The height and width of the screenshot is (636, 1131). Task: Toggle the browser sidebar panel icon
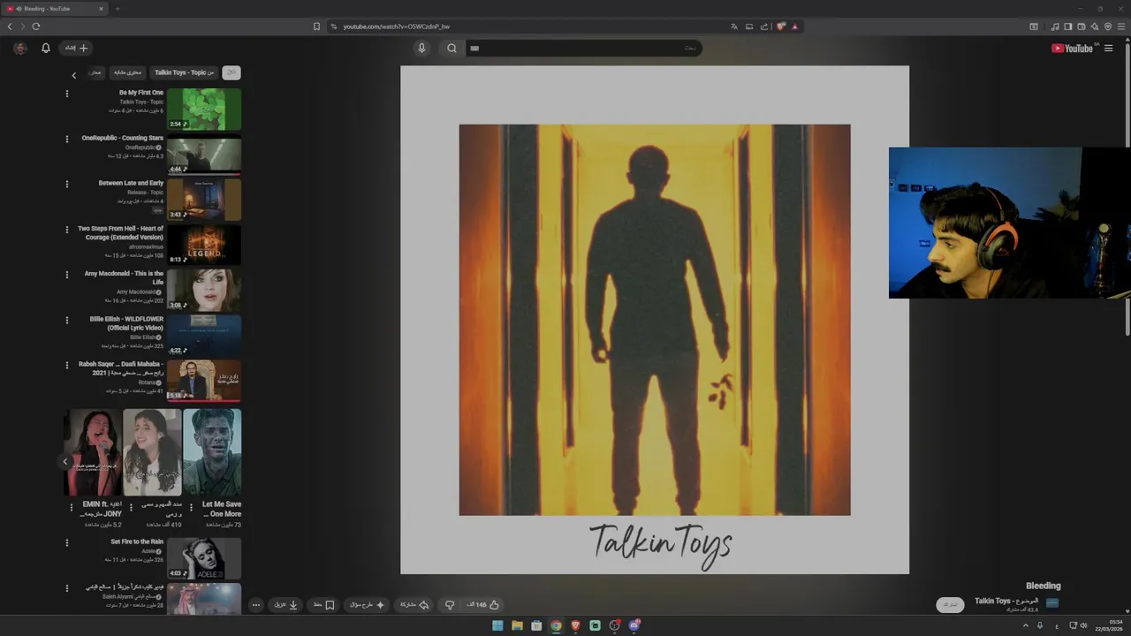[x=1068, y=26]
